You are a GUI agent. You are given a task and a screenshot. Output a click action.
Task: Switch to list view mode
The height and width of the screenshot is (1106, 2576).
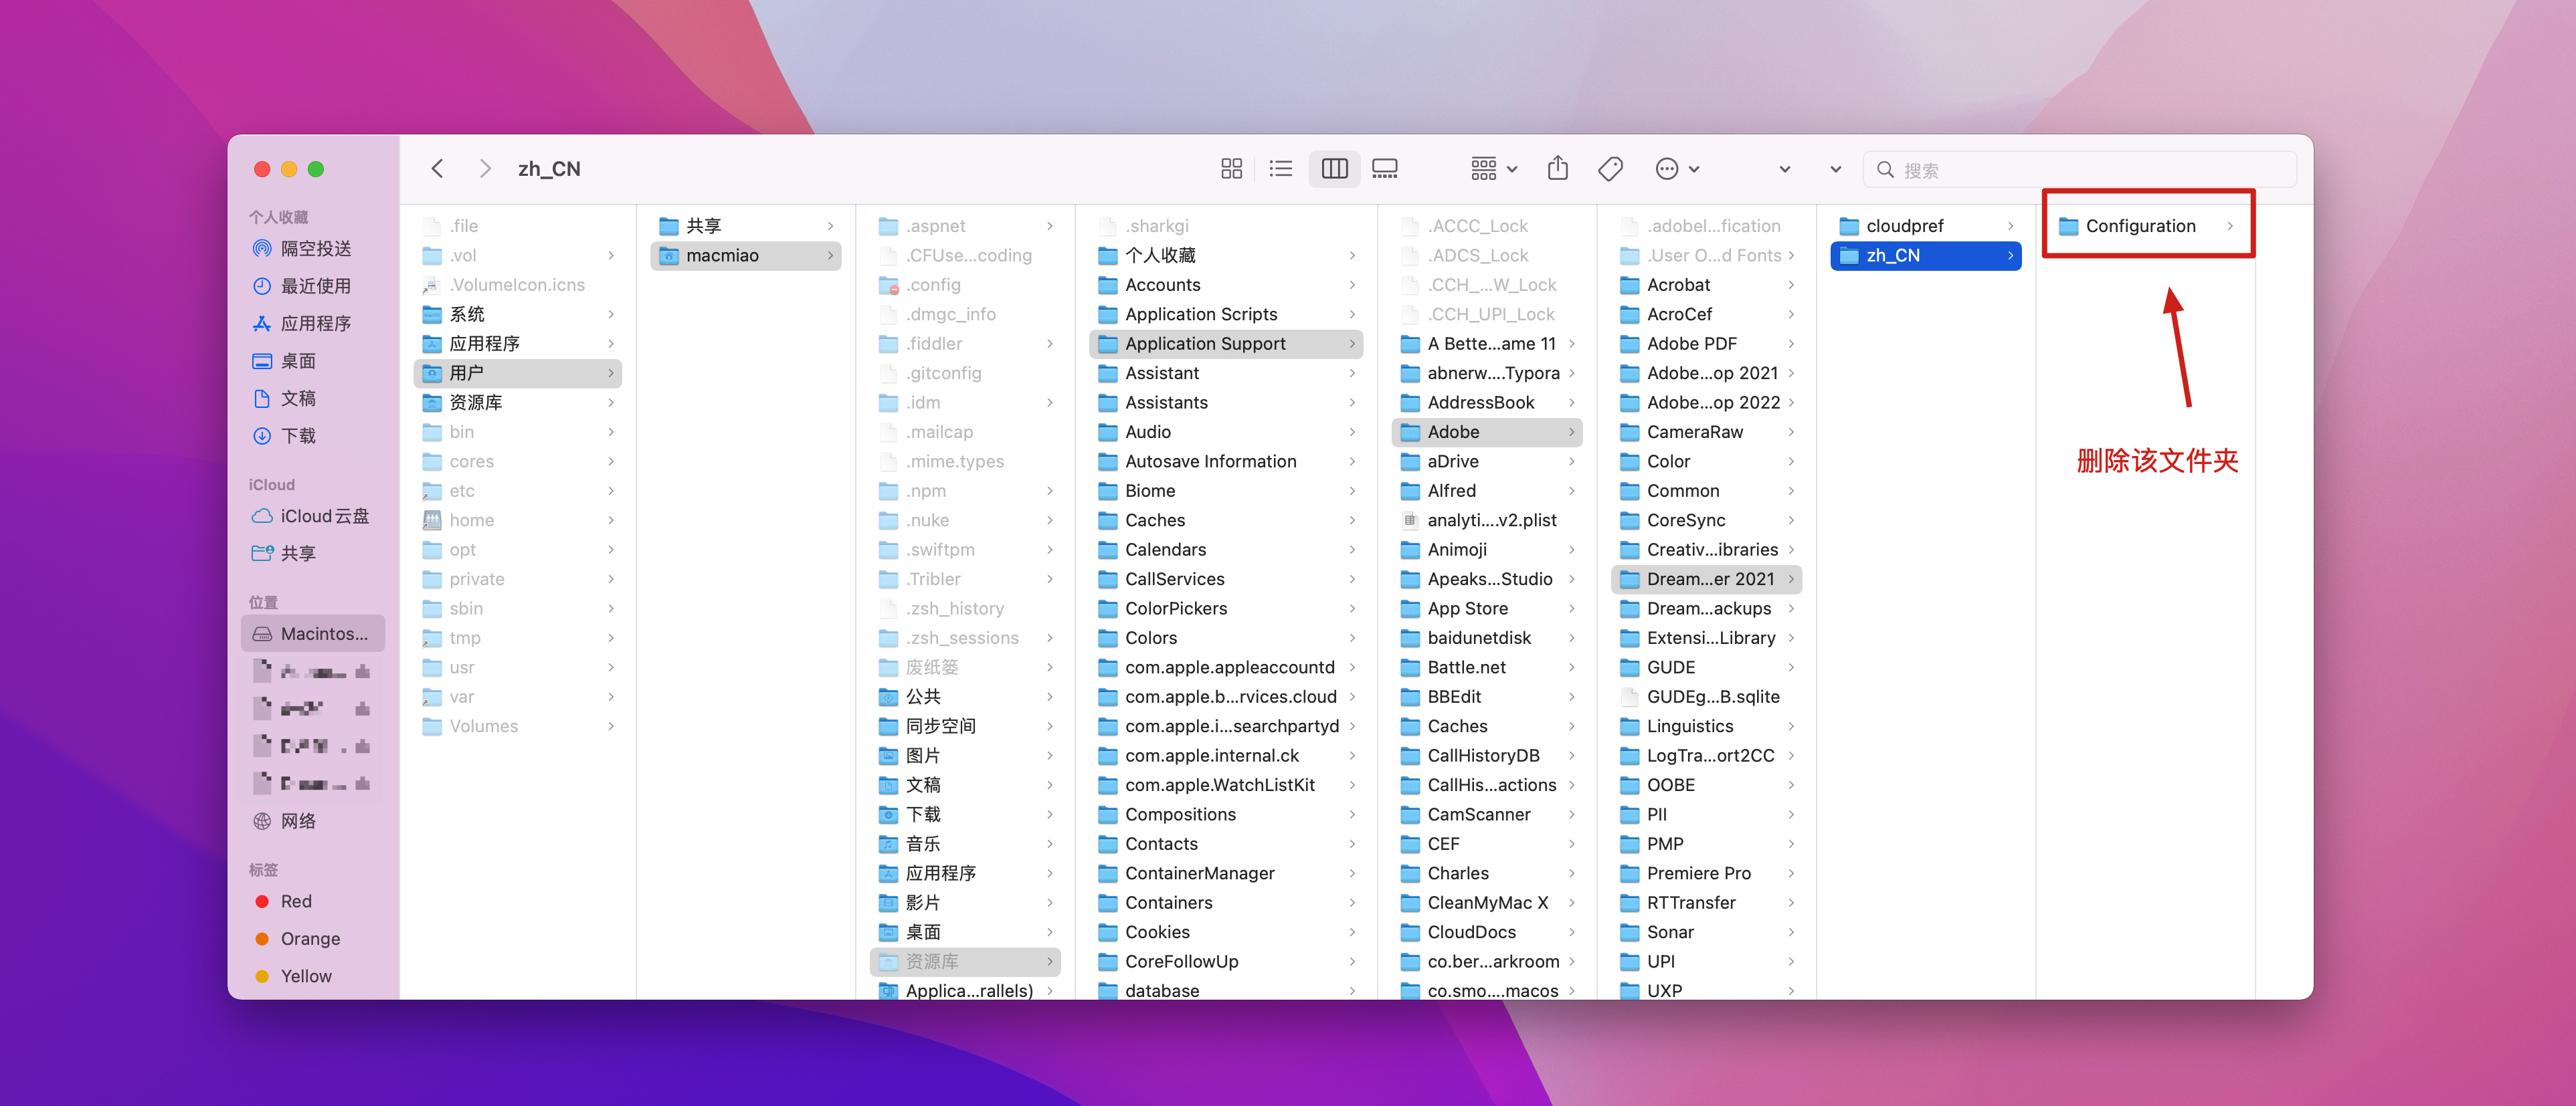coord(1281,169)
